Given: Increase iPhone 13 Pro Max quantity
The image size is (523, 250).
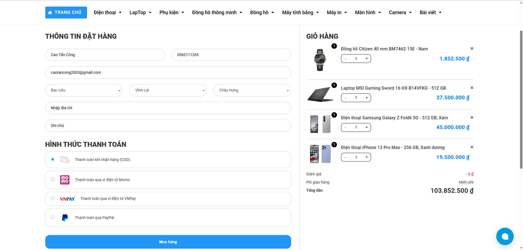Looking at the screenshot, I should tap(366, 157).
